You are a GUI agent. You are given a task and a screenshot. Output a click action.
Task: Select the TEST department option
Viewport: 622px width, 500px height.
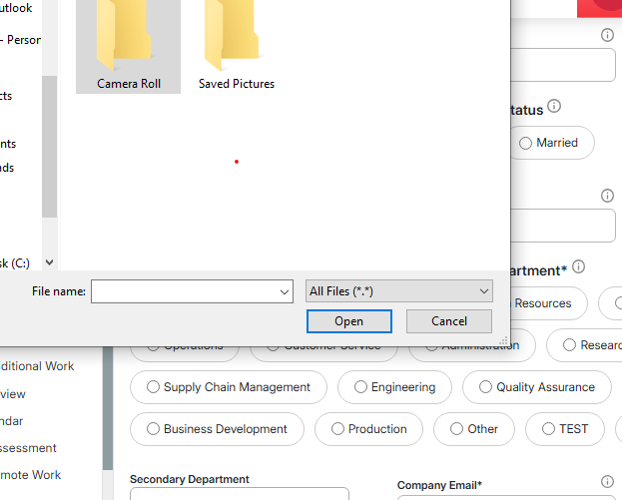[x=564, y=429]
